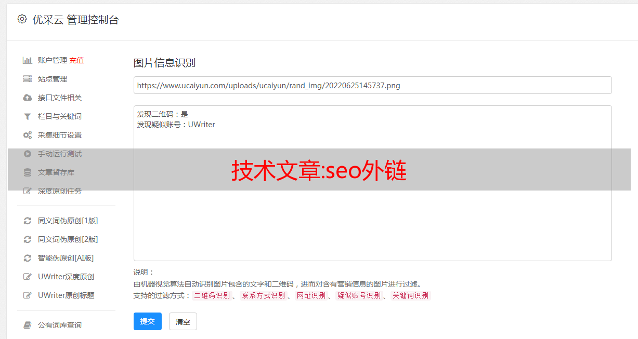
Task: Submit with the 提交 button
Action: click(x=148, y=321)
